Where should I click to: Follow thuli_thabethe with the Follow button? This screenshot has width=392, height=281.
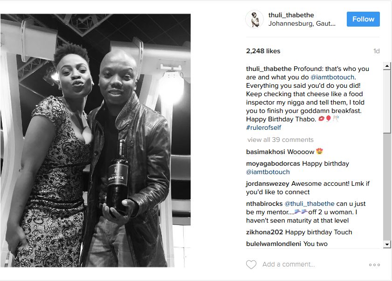point(363,19)
